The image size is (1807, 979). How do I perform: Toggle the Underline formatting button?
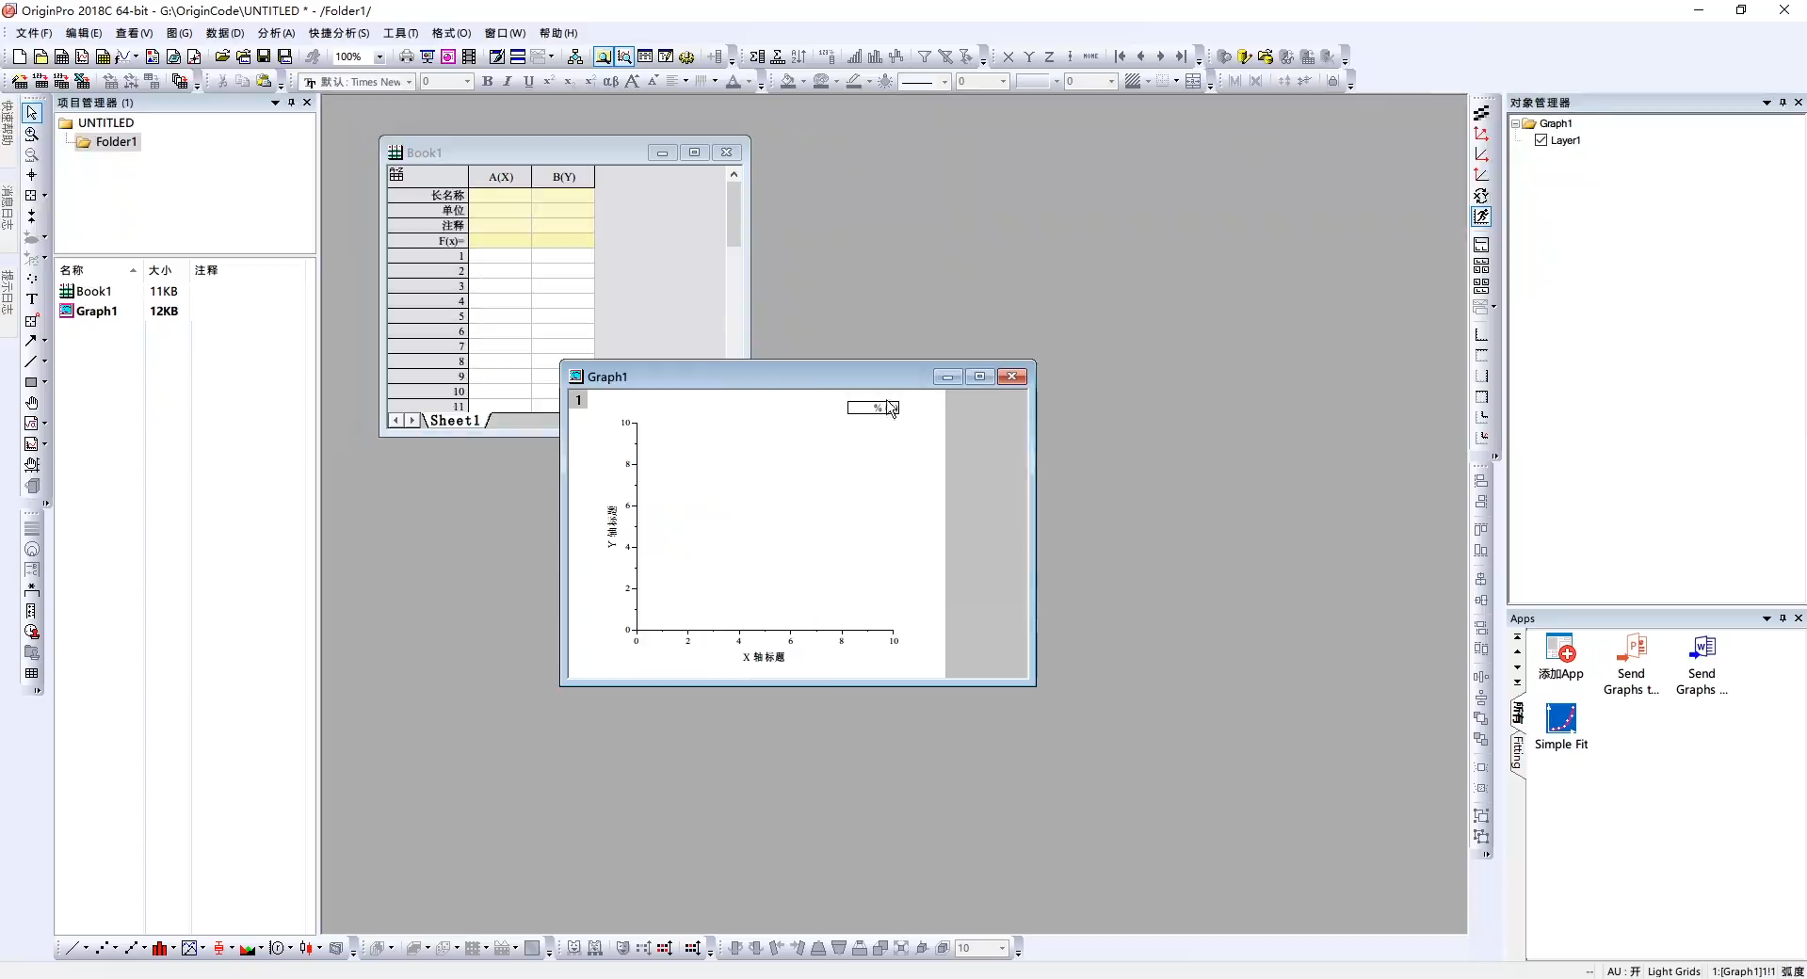[528, 82]
